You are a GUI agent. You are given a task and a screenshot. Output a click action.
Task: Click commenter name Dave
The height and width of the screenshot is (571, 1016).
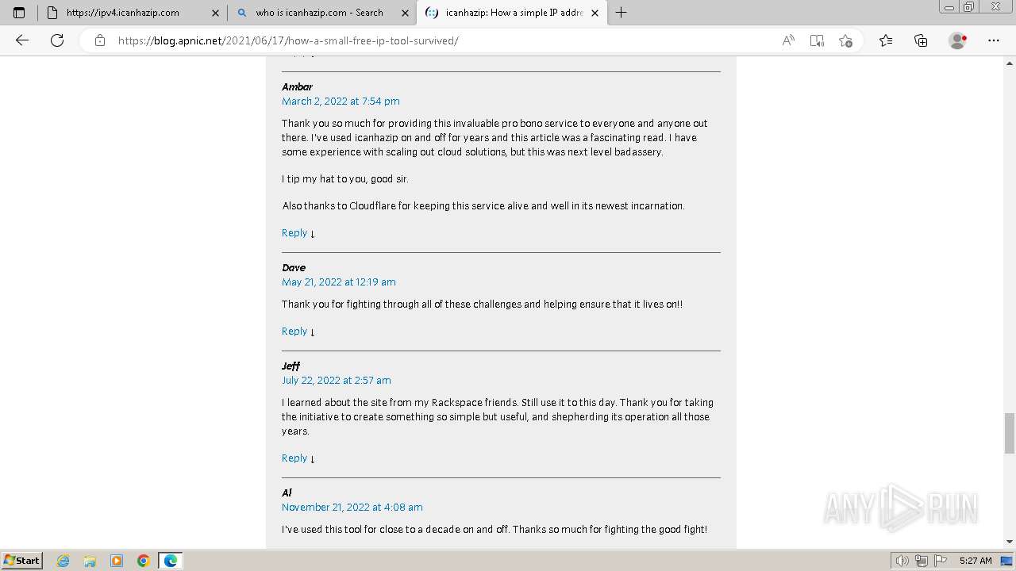coord(294,268)
